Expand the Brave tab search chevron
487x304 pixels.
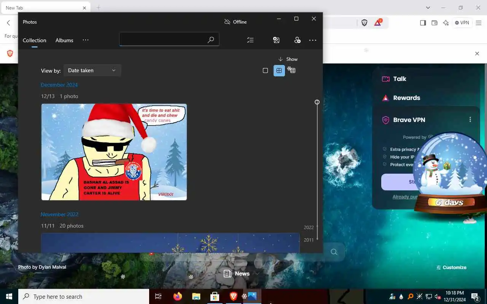[x=428, y=8]
